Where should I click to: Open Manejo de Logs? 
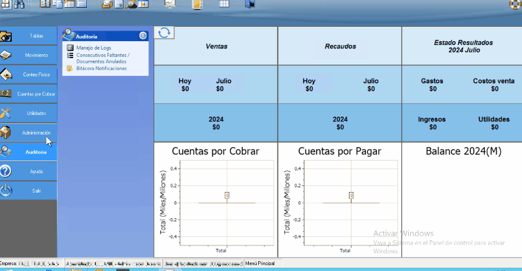[x=94, y=48]
